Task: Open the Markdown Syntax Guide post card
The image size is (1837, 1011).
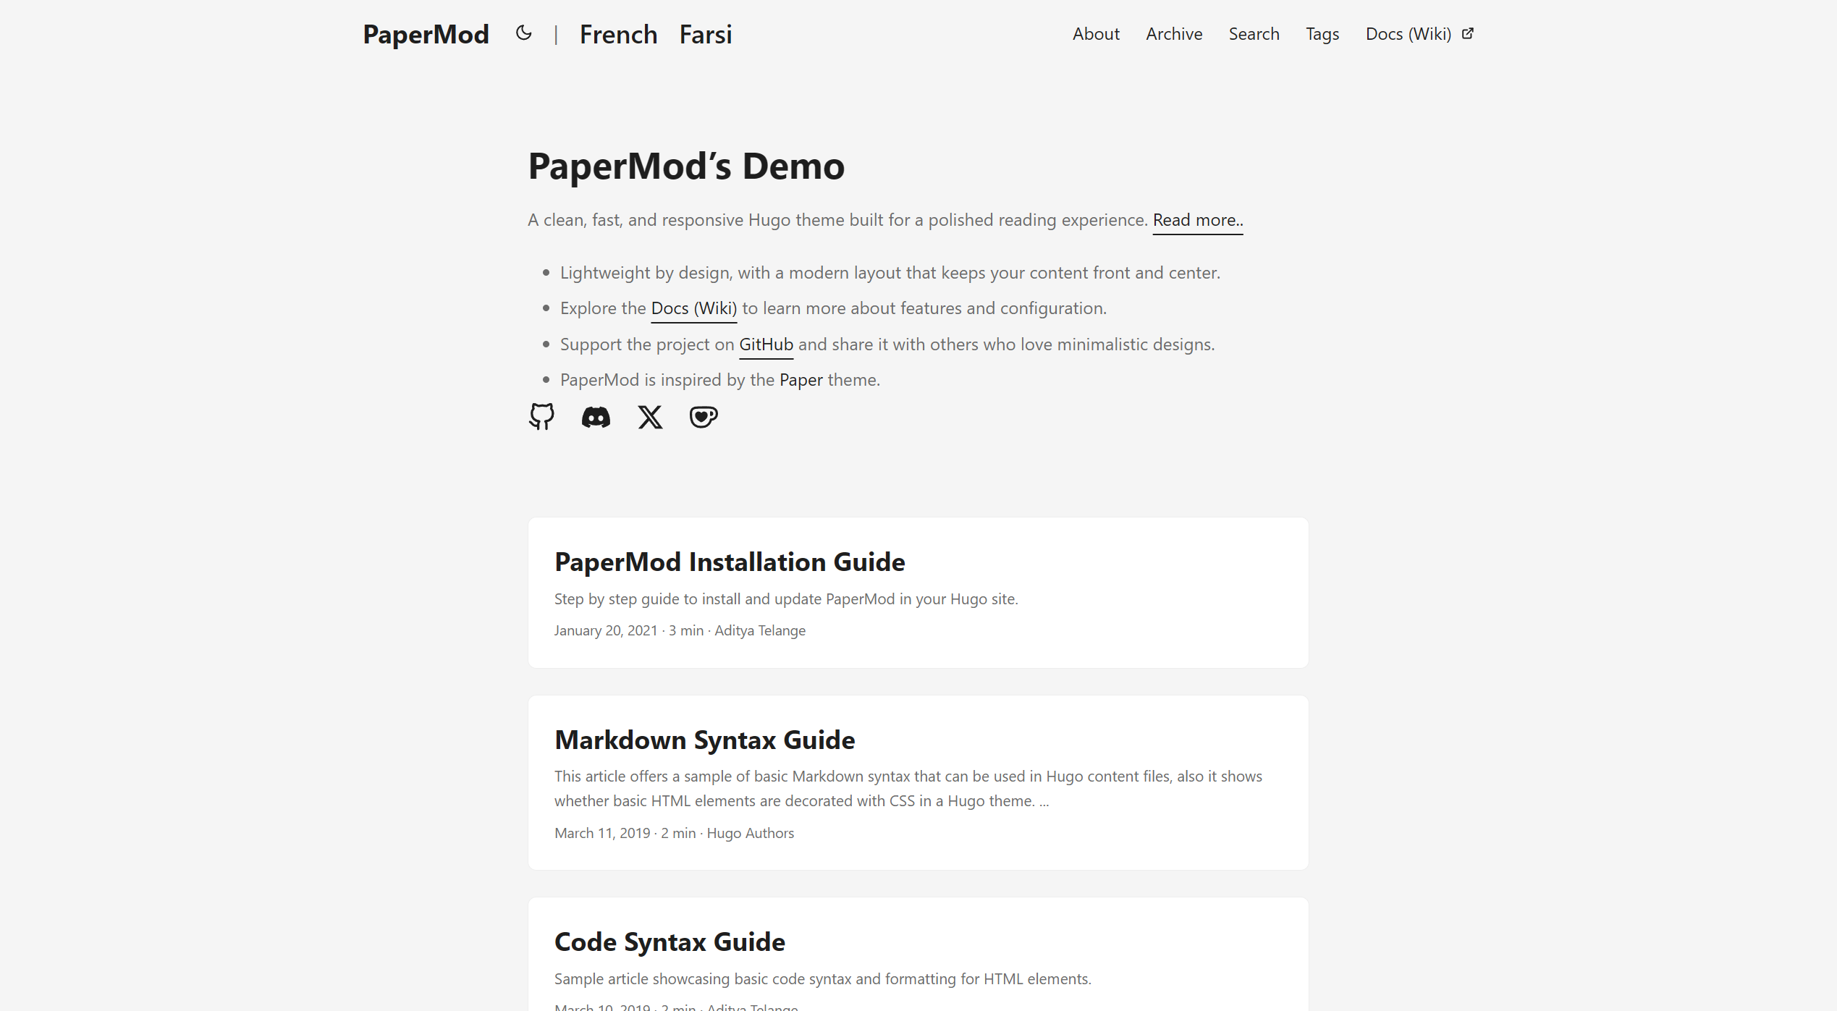Action: pyautogui.click(x=918, y=782)
